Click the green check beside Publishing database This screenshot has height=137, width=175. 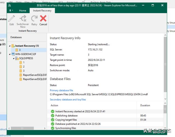[x=52, y=116]
